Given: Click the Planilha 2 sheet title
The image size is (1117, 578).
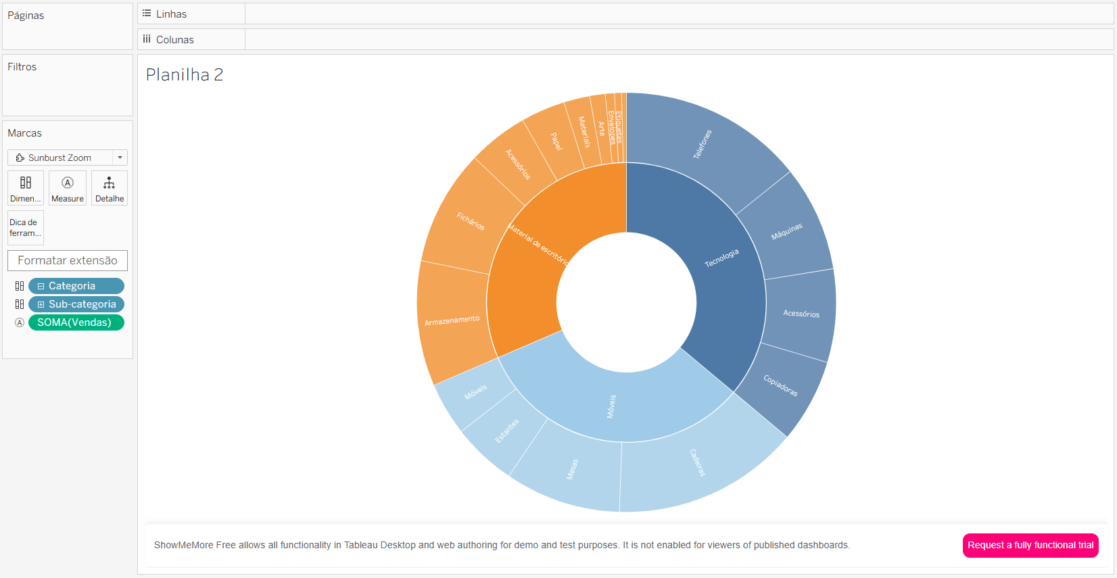Looking at the screenshot, I should (184, 74).
